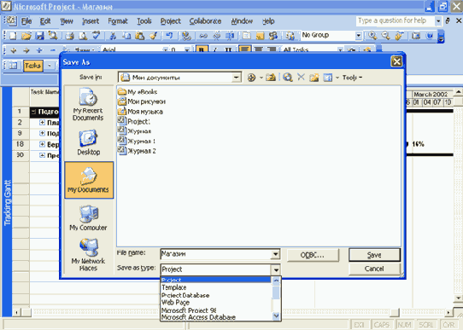Open the File menu
The height and width of the screenshot is (330, 463).
[26, 21]
